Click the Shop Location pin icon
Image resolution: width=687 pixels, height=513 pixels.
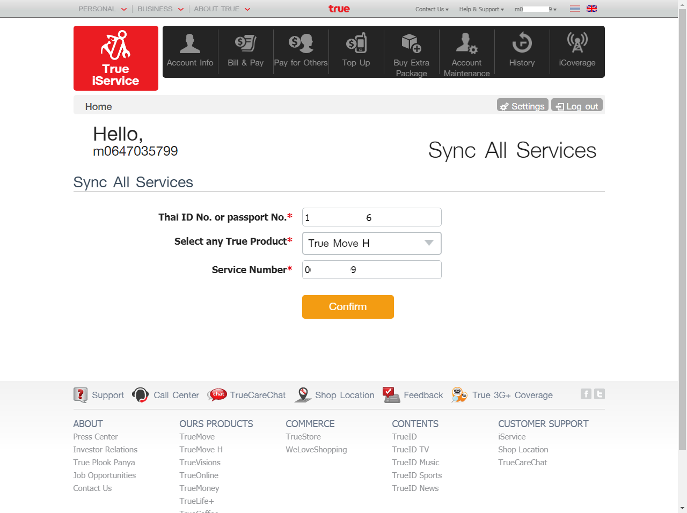303,395
